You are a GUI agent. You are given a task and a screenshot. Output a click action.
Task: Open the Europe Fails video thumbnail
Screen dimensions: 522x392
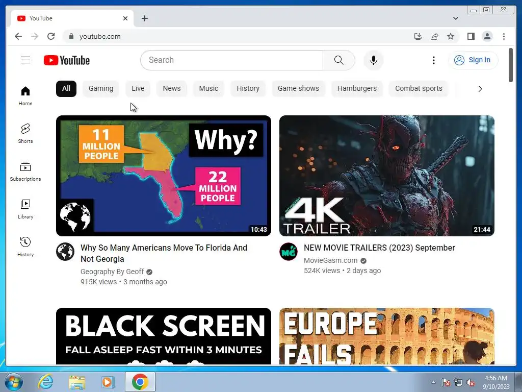coord(387,336)
